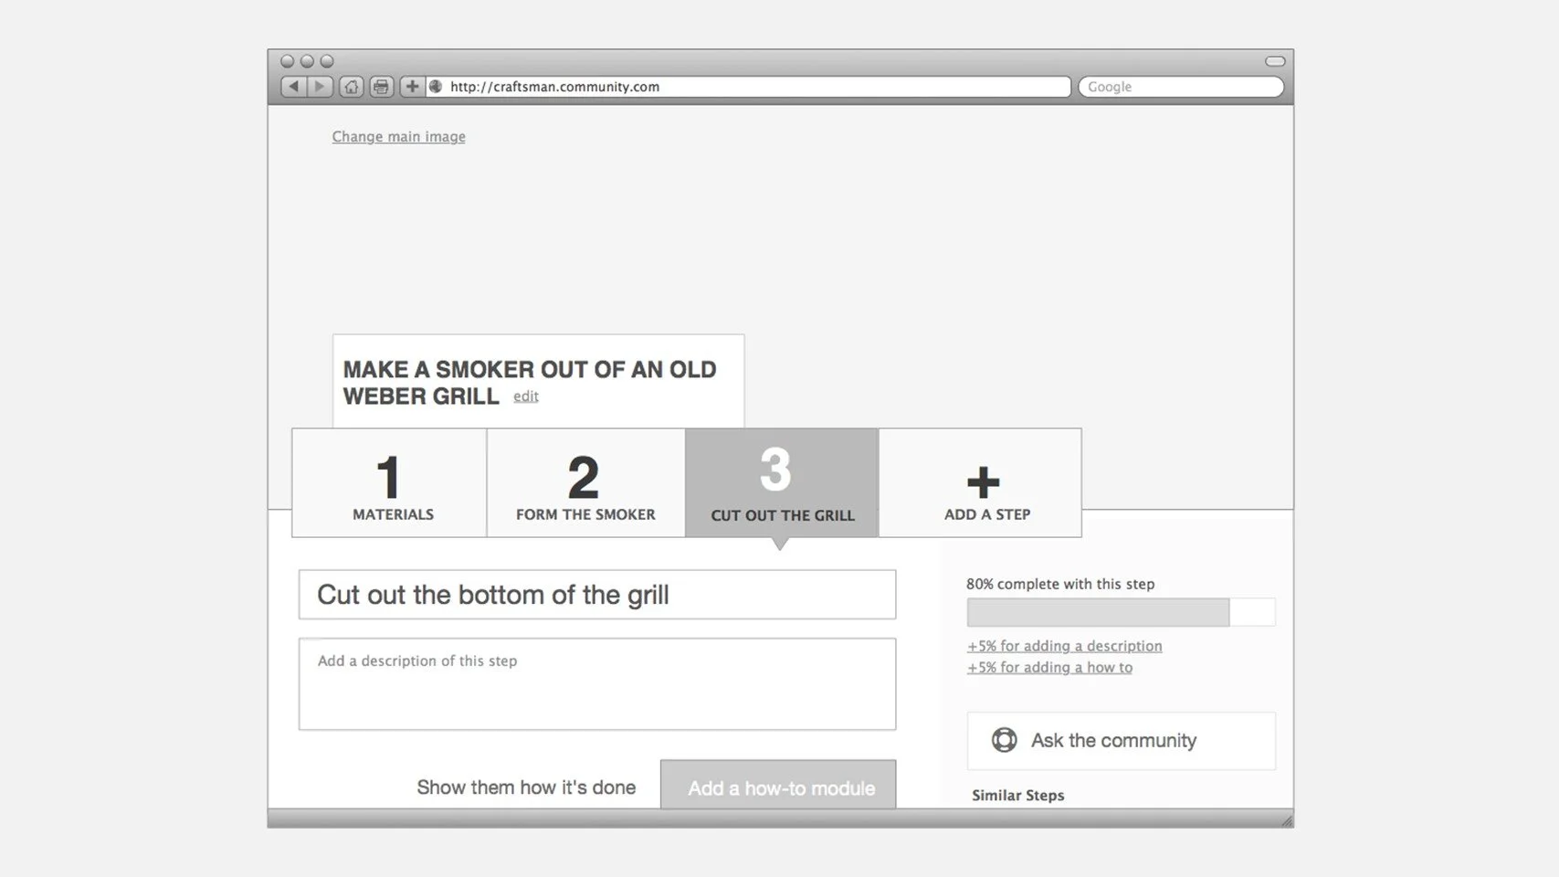Click the pill button at title bar right

[1275, 61]
